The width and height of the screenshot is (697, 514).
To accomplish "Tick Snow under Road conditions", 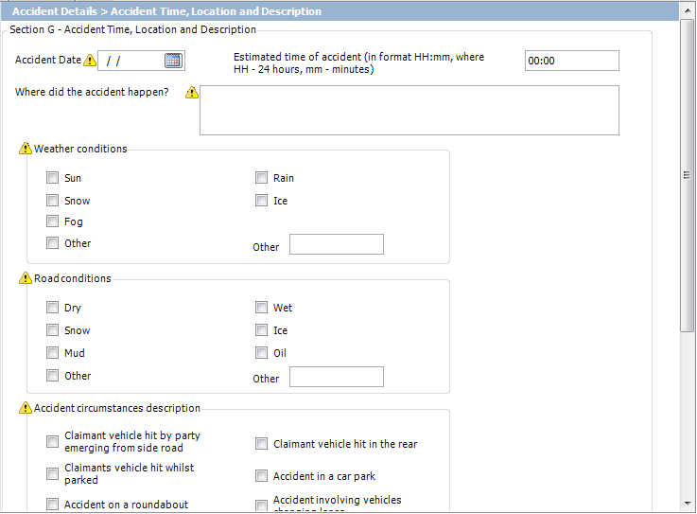I will pyautogui.click(x=52, y=329).
